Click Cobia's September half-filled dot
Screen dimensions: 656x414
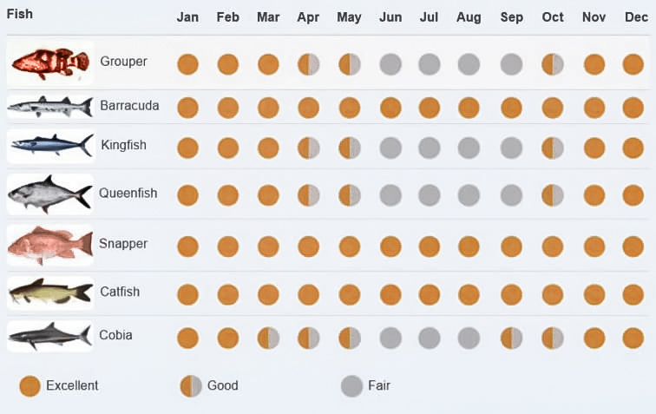(x=511, y=337)
